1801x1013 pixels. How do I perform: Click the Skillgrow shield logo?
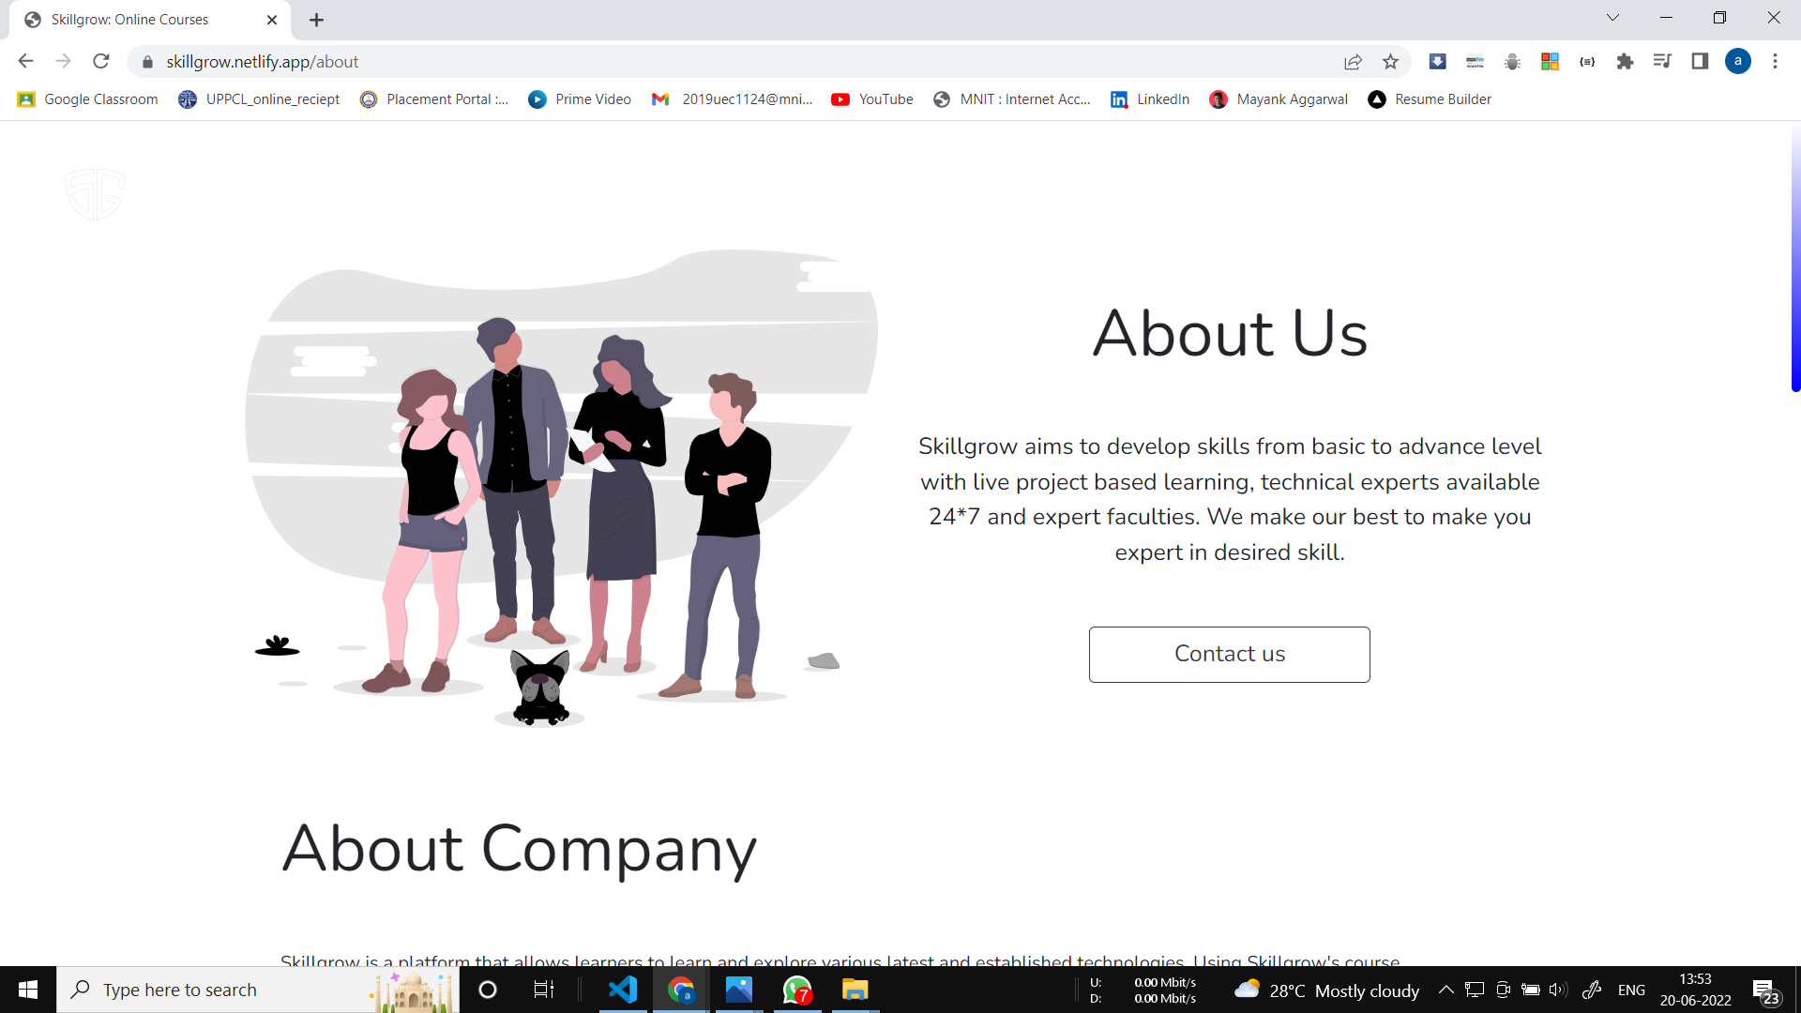click(x=95, y=194)
